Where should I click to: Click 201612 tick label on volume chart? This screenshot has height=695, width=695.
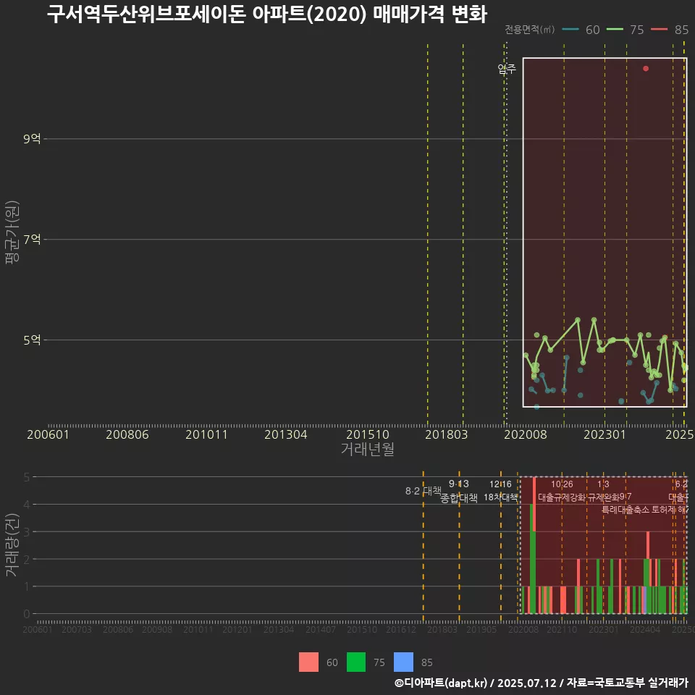[x=400, y=629]
